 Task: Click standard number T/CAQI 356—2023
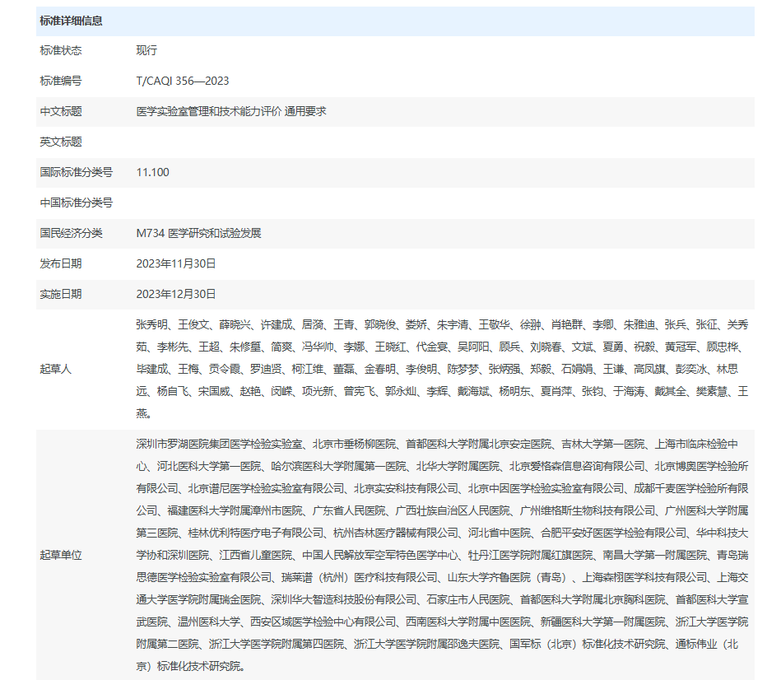(x=182, y=81)
